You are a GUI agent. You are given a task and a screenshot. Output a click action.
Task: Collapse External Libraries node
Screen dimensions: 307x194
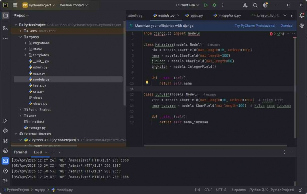pos(16,134)
